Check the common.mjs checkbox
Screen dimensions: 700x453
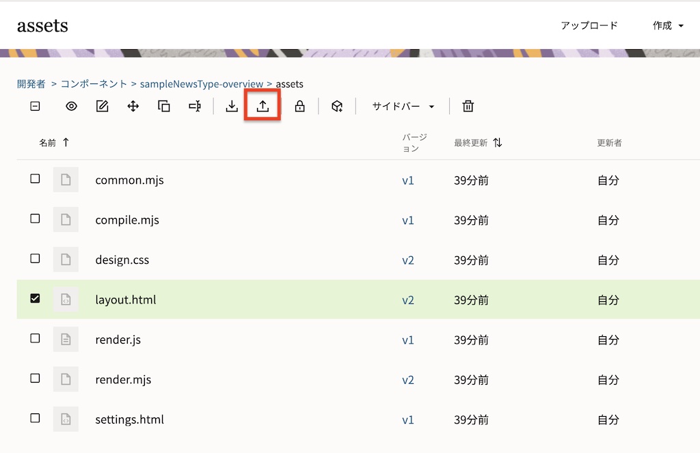pyautogui.click(x=35, y=179)
